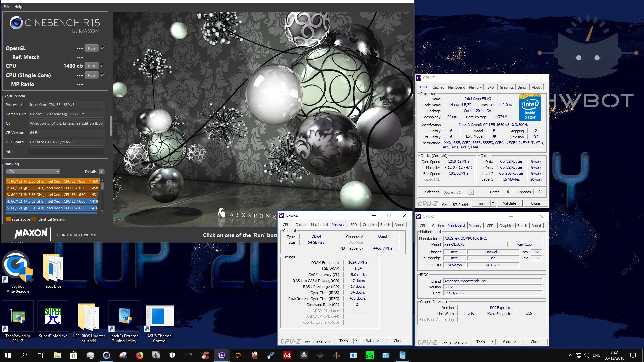Open the Windows Start menu

tap(8, 355)
